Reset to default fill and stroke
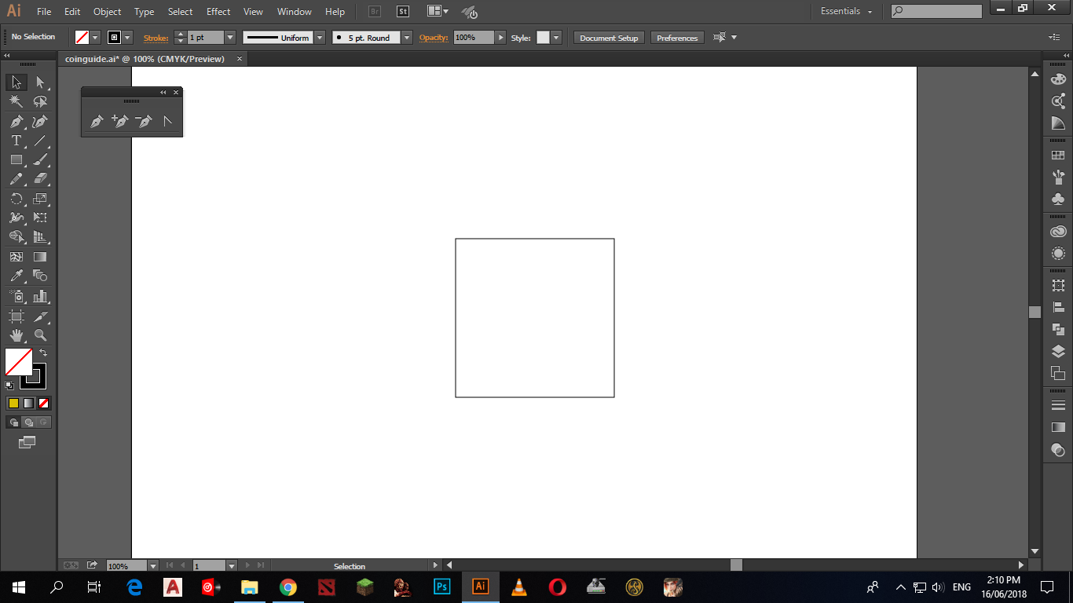 9,385
